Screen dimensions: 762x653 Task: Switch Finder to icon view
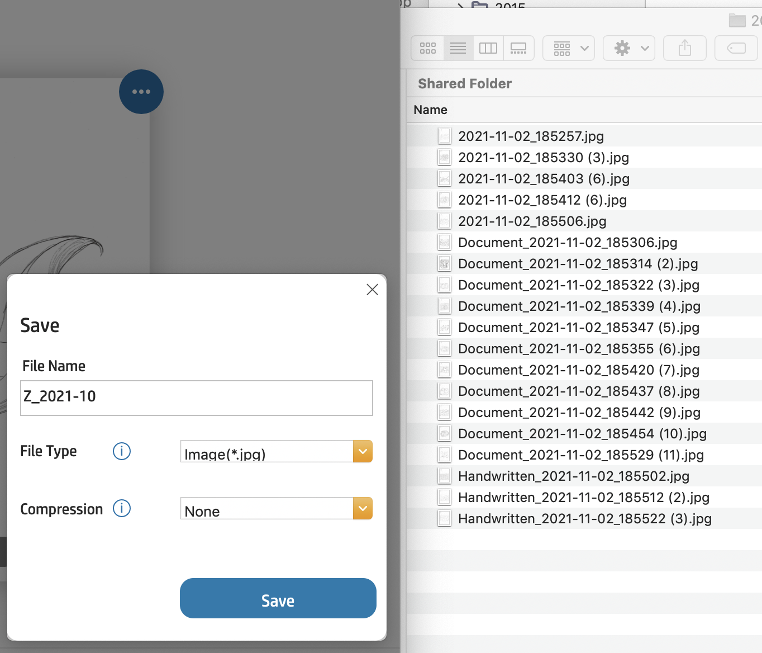[427, 48]
